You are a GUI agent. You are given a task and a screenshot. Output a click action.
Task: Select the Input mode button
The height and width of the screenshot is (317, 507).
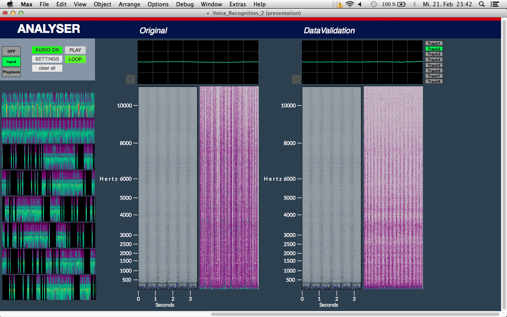pos(11,62)
